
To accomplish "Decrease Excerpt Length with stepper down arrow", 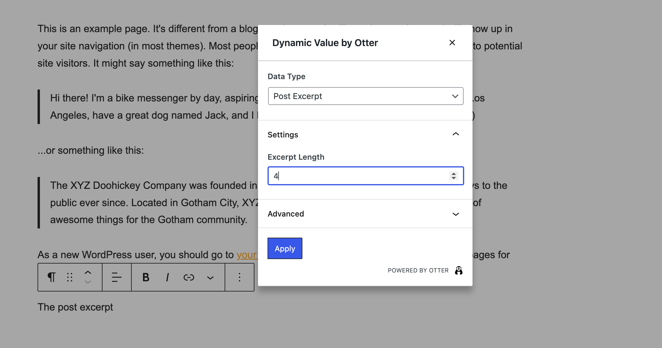I will 453,178.
